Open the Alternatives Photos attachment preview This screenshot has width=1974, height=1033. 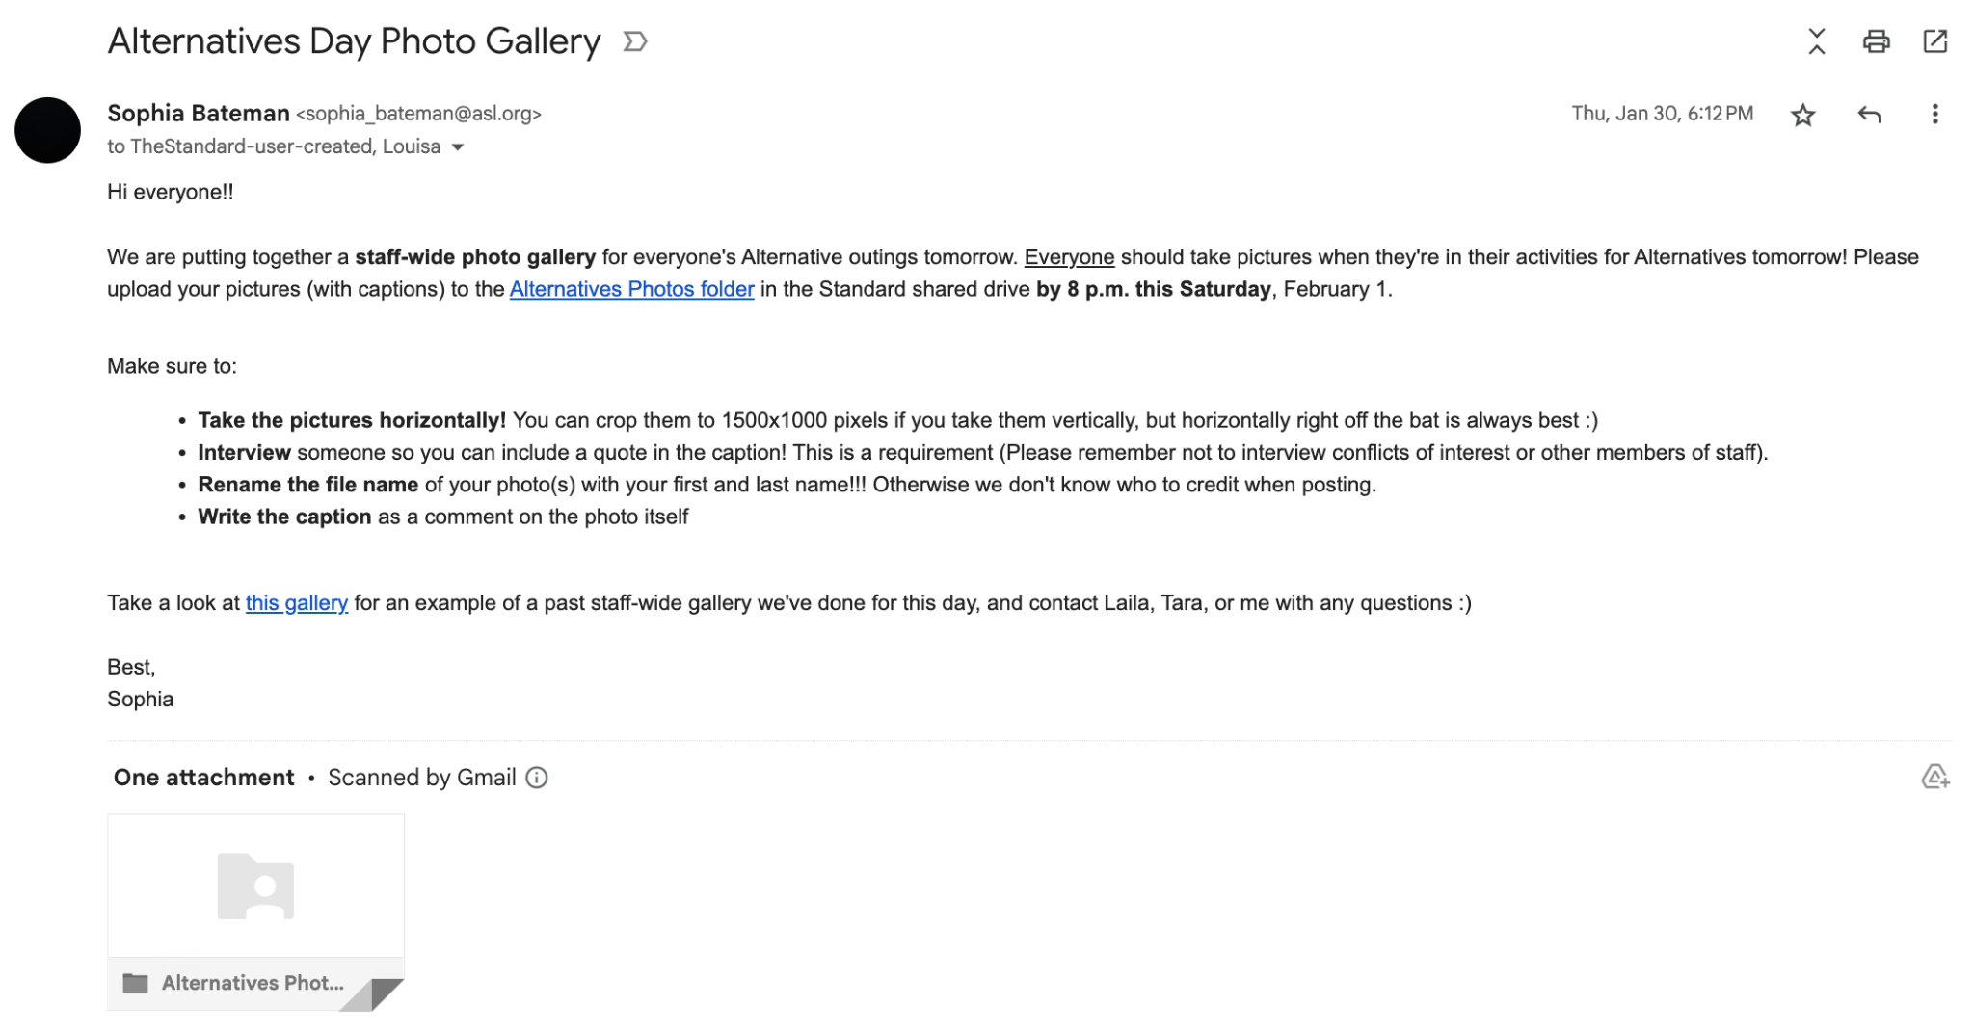click(x=255, y=887)
